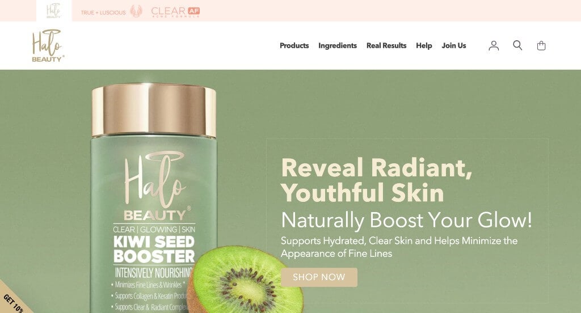Click the Naturally Boost Your Glow subheading
Screen dimensions: 581x313
[406, 221]
